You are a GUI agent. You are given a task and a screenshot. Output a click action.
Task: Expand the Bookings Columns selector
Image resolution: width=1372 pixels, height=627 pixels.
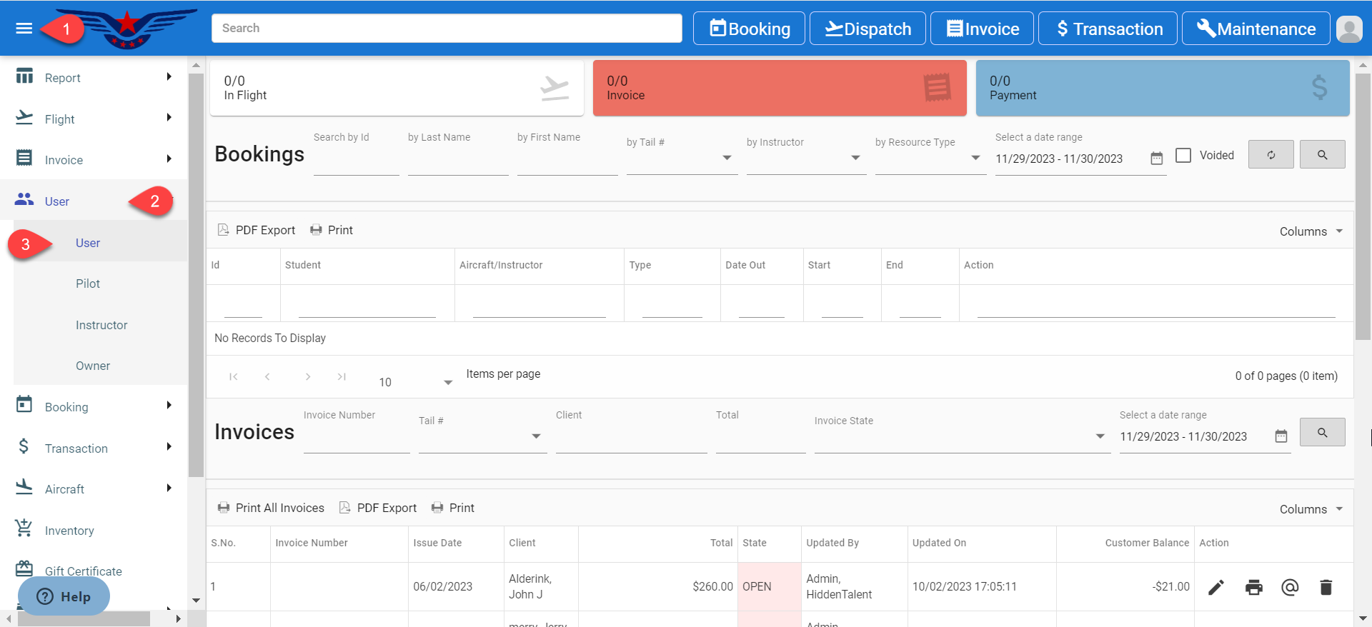(x=1311, y=231)
